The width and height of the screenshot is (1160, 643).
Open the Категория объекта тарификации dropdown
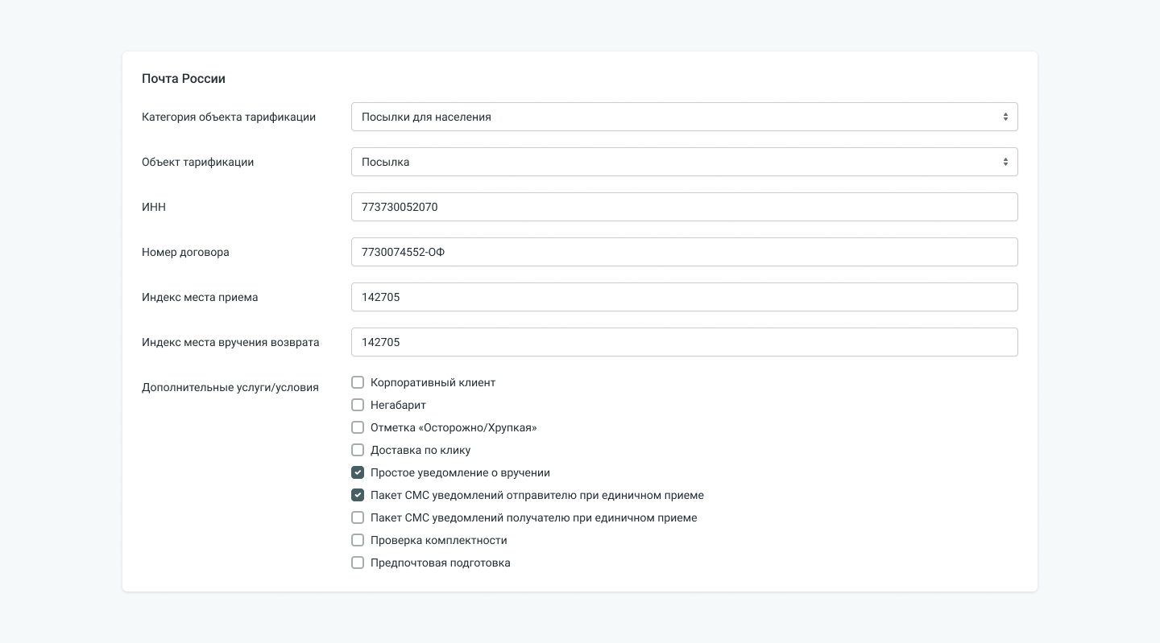(x=685, y=117)
